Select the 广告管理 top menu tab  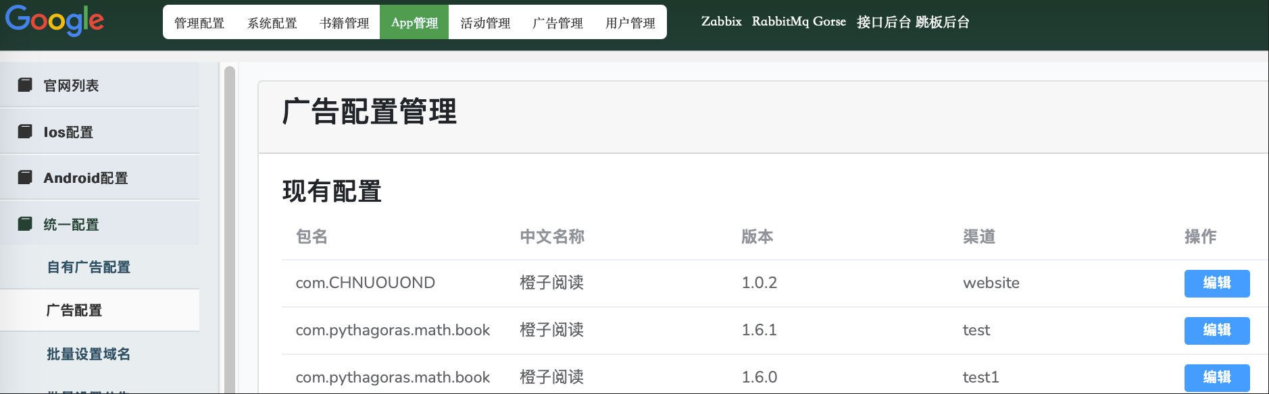click(x=557, y=23)
